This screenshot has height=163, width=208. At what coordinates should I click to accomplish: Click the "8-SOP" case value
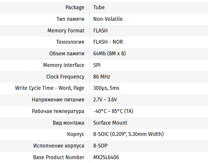click(100, 146)
